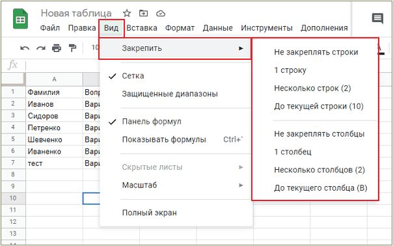This screenshot has height=246, width=393.
Task: Expand the Масштаб submenu
Action: pyautogui.click(x=176, y=185)
